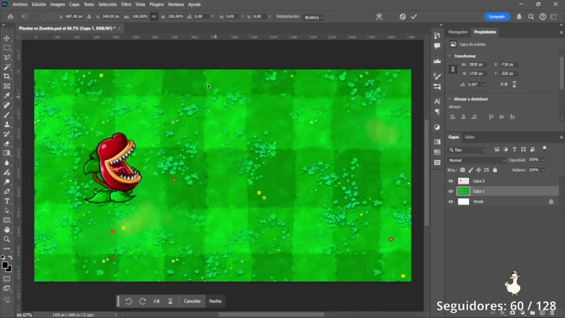
Task: Select the Eyedropper tool
Action: [x=7, y=96]
